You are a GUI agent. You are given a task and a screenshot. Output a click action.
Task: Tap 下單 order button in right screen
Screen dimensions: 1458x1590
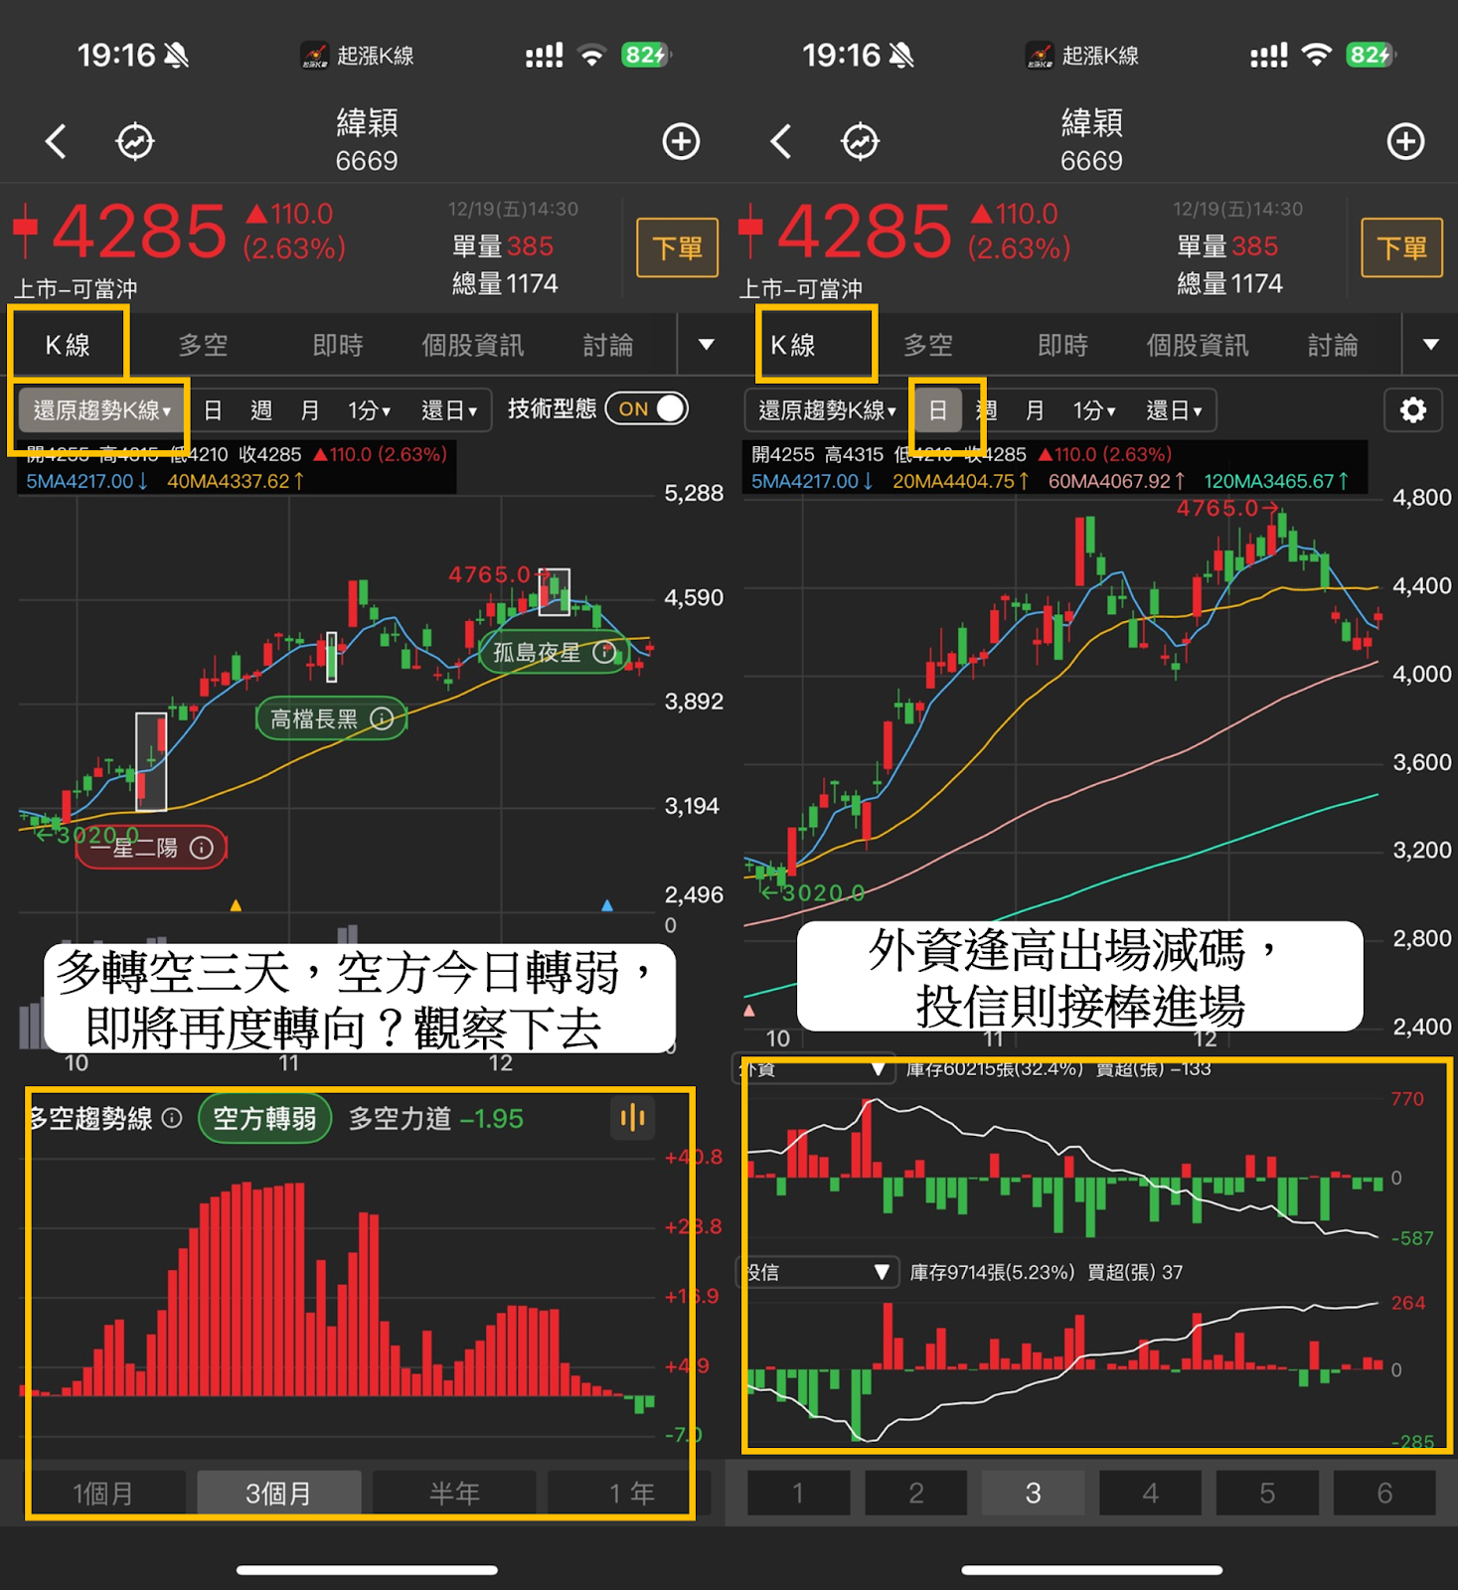click(x=1402, y=247)
